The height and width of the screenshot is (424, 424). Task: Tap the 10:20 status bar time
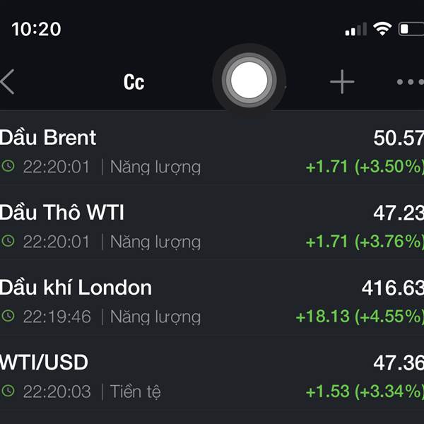click(x=36, y=29)
